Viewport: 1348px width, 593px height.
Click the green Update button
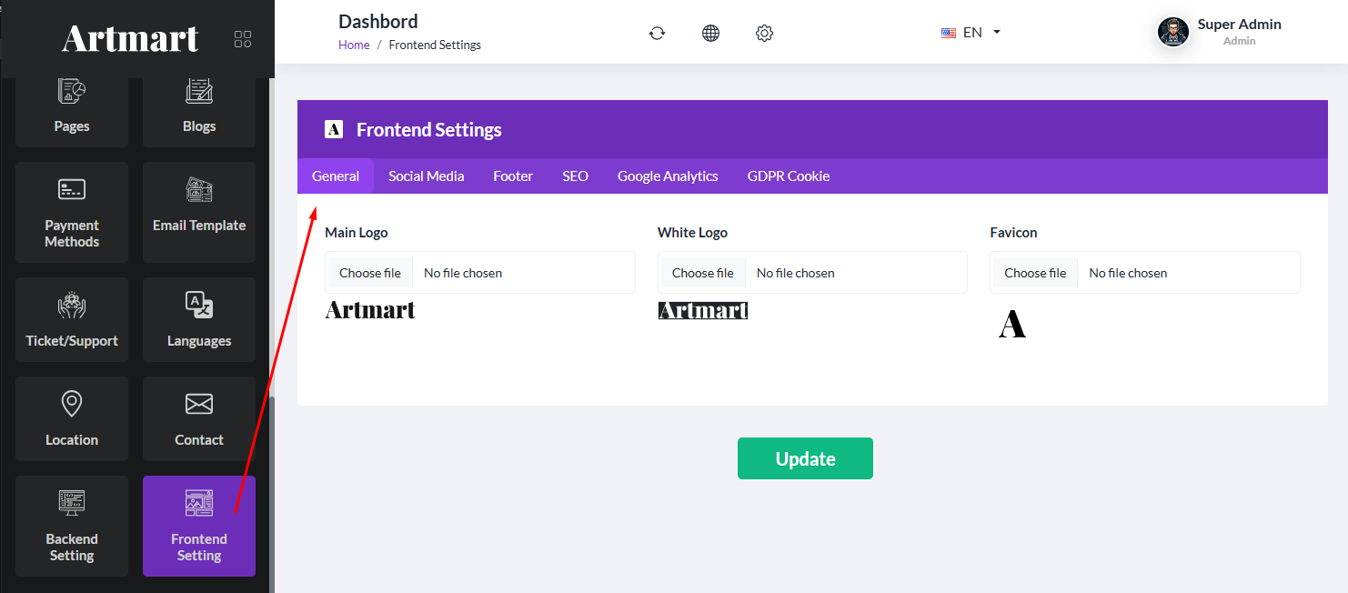[805, 458]
